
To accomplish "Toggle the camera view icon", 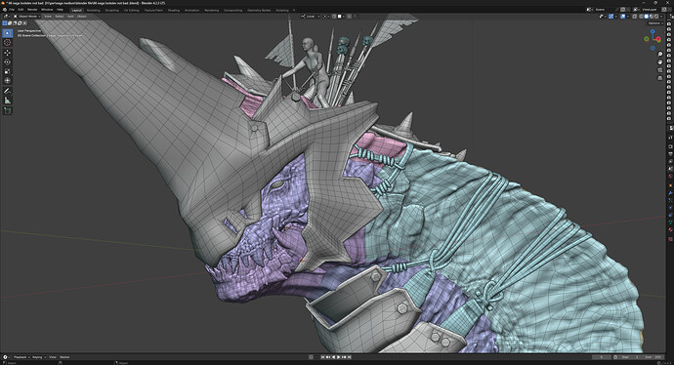I will pos(660,69).
